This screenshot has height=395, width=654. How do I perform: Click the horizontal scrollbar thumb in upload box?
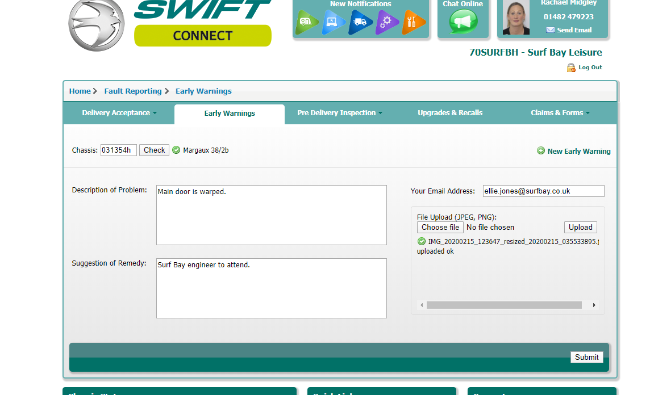tap(504, 305)
